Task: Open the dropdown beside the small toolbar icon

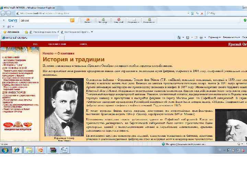Action: (13, 27)
